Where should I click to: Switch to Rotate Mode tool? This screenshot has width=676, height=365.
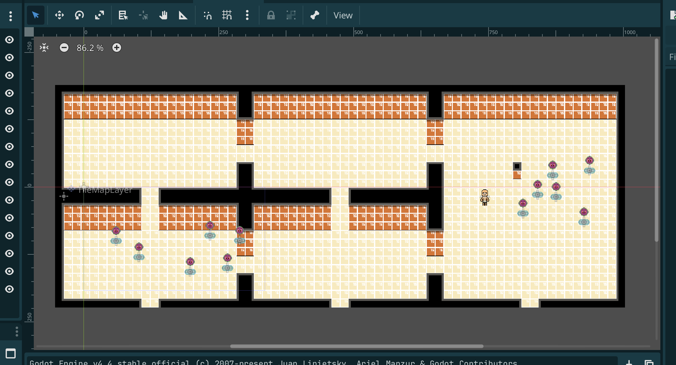click(x=79, y=15)
